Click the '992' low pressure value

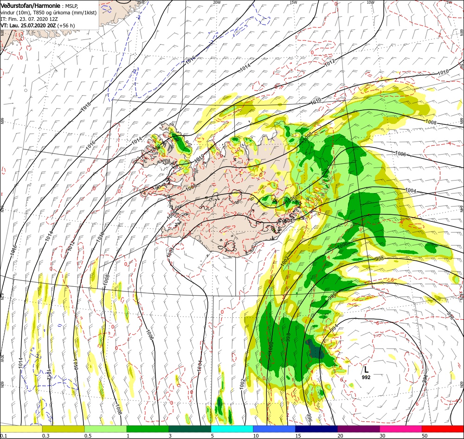tap(366, 377)
